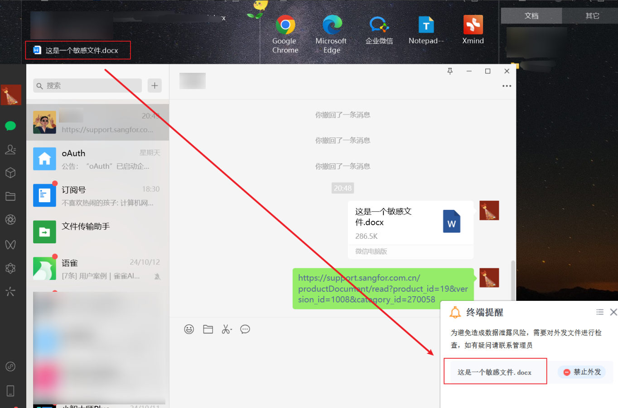Click the search box in chat list
618x408 pixels.
[x=87, y=85]
